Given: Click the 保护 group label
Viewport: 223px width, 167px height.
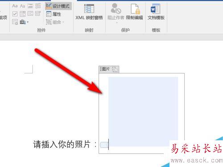Looking at the screenshot, I should [125, 30].
